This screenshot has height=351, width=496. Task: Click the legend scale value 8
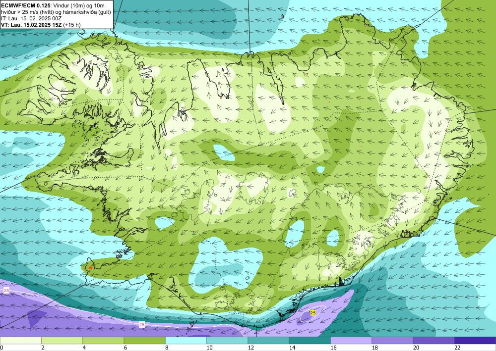(x=167, y=348)
